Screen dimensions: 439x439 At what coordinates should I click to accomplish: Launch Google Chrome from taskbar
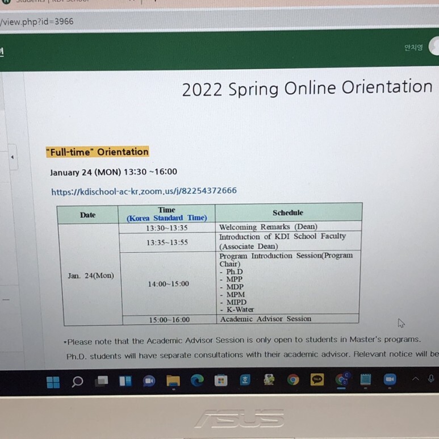pyautogui.click(x=293, y=380)
